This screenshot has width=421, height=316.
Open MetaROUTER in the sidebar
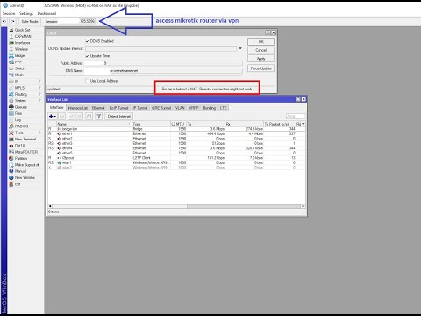point(26,152)
